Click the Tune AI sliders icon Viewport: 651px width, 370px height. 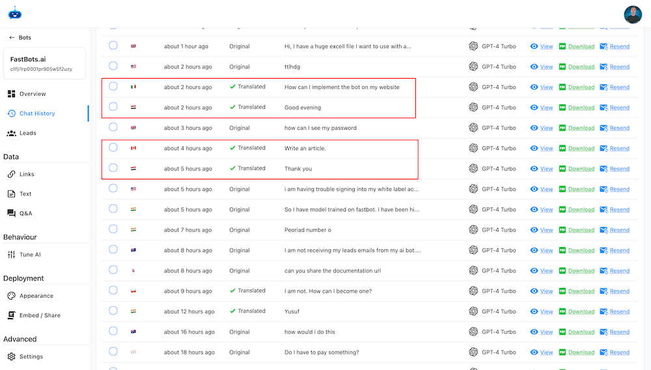point(11,255)
